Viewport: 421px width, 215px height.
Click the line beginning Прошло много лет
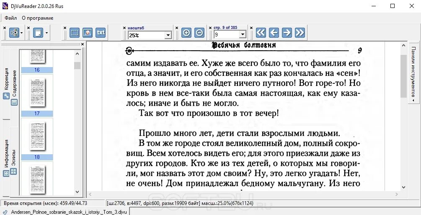(x=239, y=133)
